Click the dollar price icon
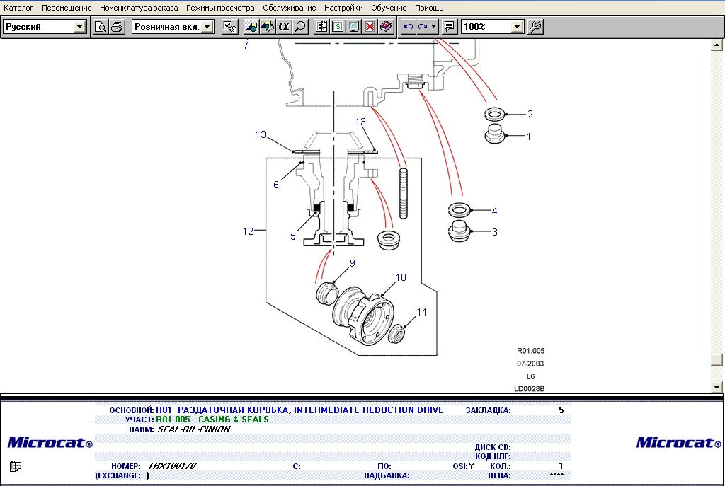 point(338,27)
